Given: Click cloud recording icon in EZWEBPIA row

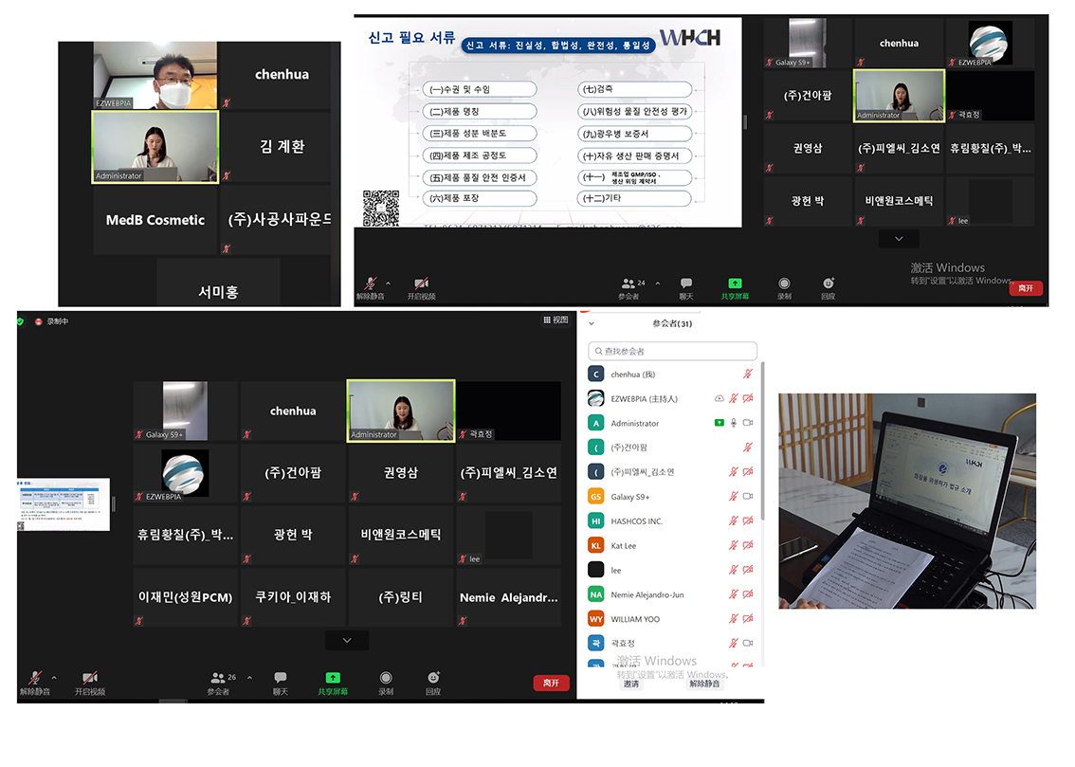Looking at the screenshot, I should (720, 398).
